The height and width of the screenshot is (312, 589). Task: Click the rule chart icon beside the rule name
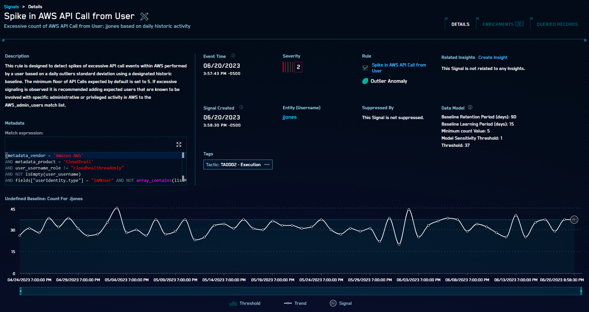[x=365, y=68]
